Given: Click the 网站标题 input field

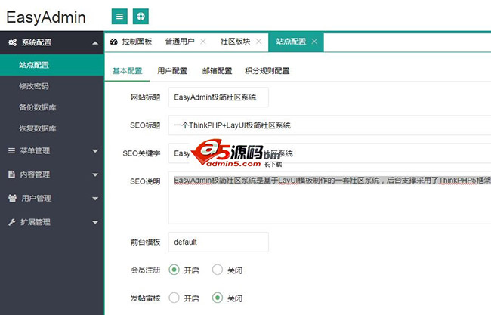Looking at the screenshot, I should (x=218, y=97).
